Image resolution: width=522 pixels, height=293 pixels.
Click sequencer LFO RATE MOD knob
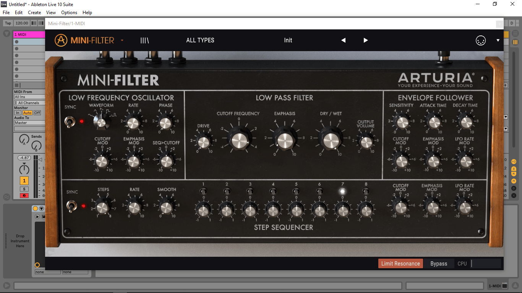click(465, 208)
